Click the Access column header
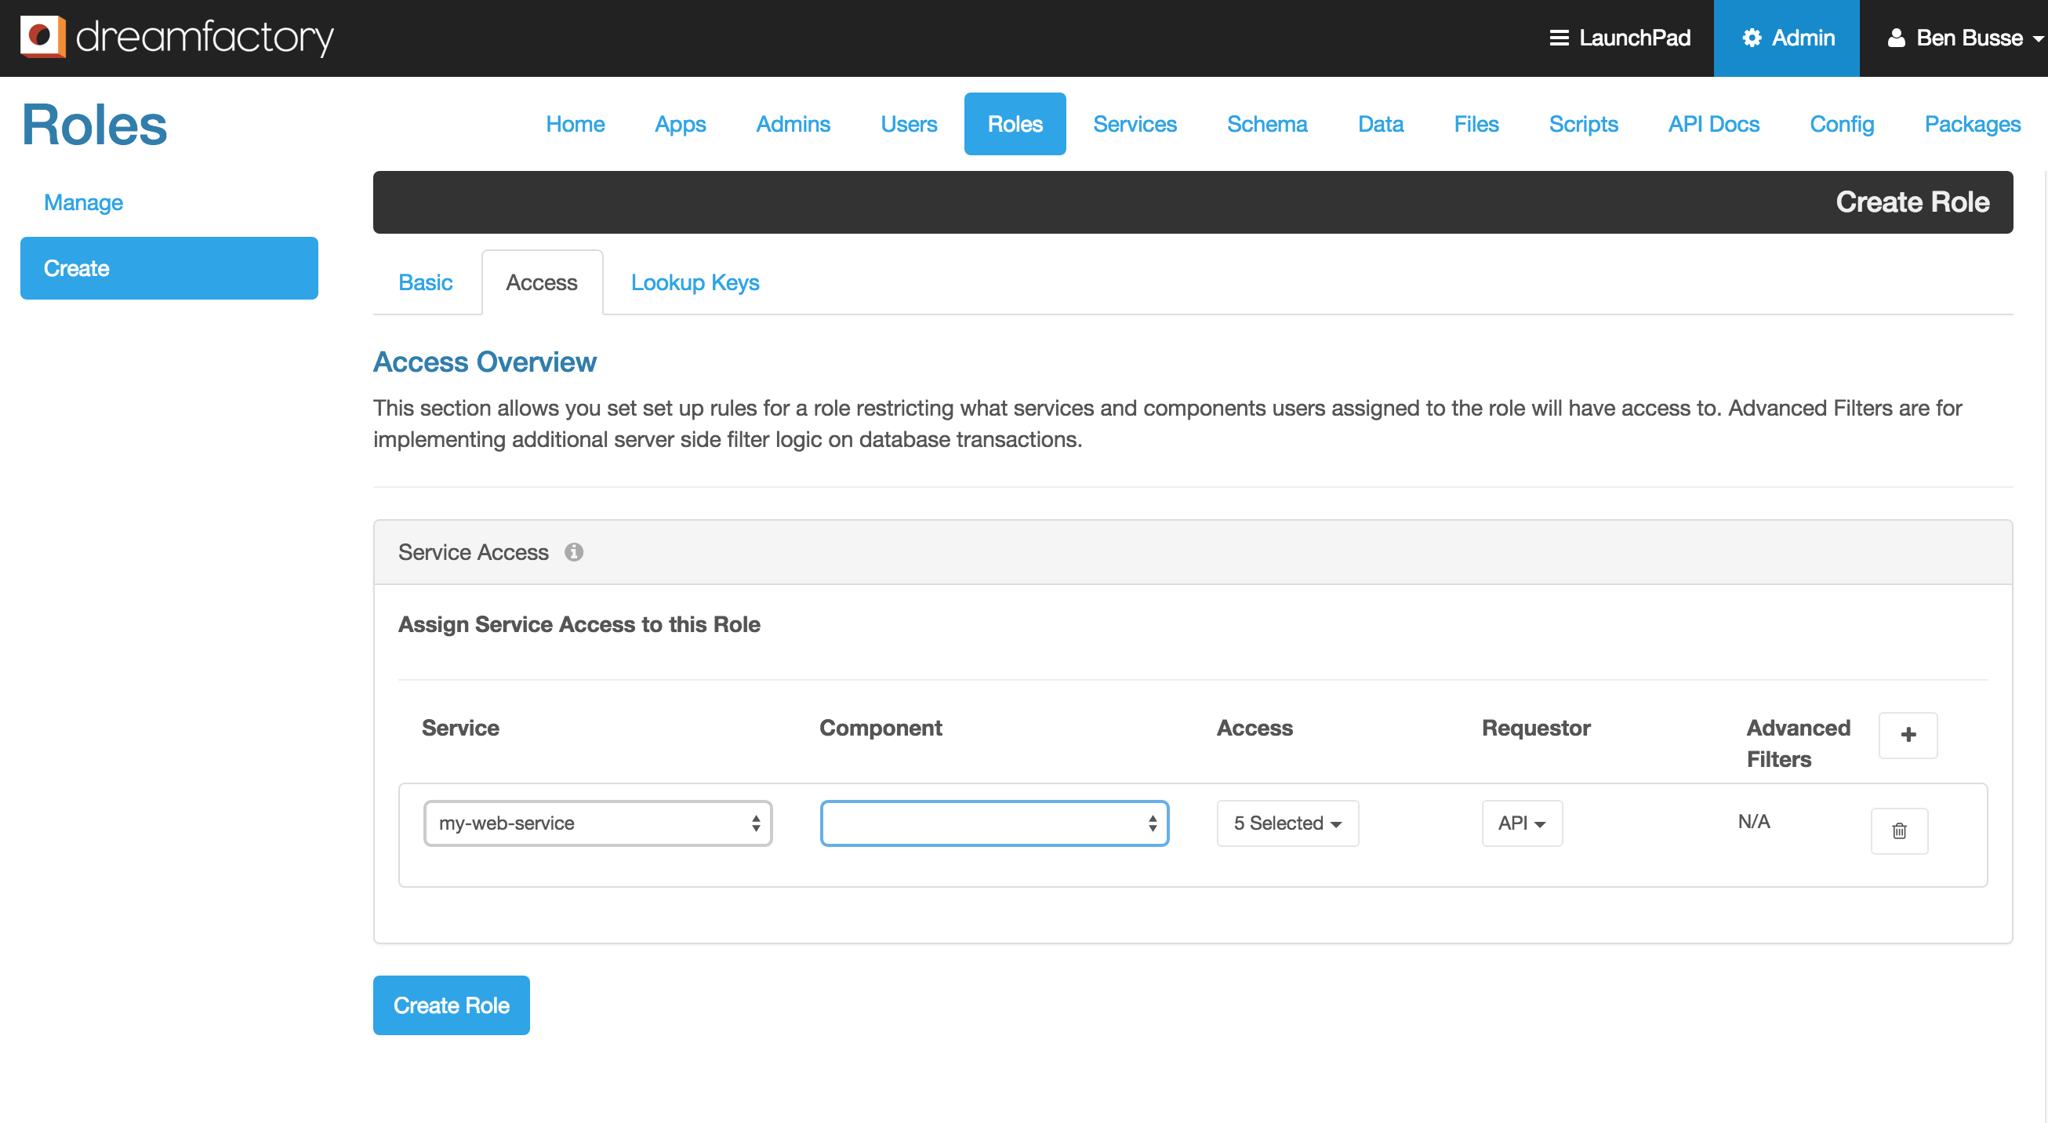The image size is (2048, 1123). coord(1255,728)
